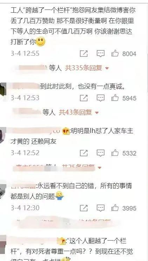Open the 共43条回复 replies link
This screenshot has height=261, width=148.
(x=75, y=113)
